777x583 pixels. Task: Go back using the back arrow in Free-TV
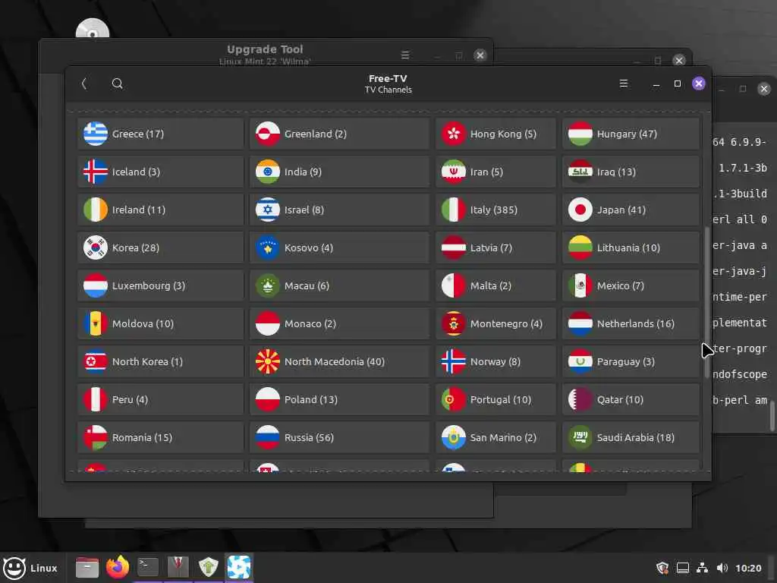click(x=84, y=84)
